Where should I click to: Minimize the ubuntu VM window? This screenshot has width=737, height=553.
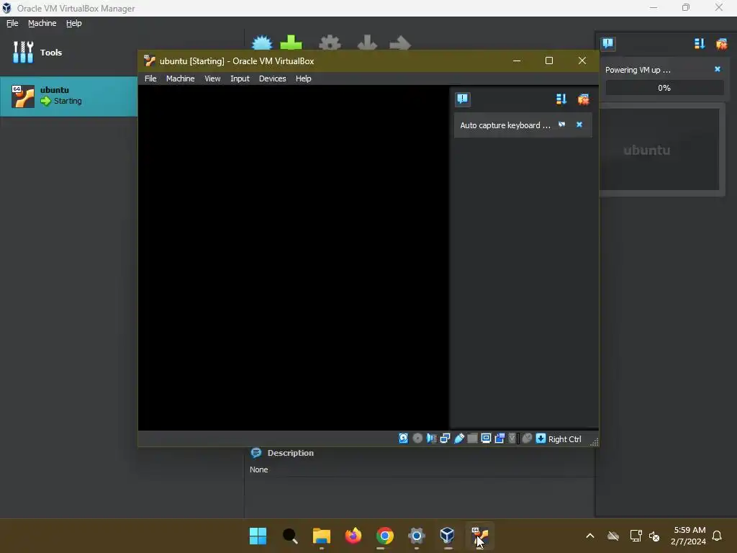[x=517, y=60]
